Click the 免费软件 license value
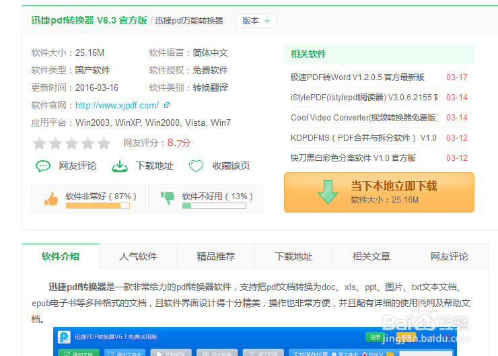The image size is (498, 356). click(210, 70)
